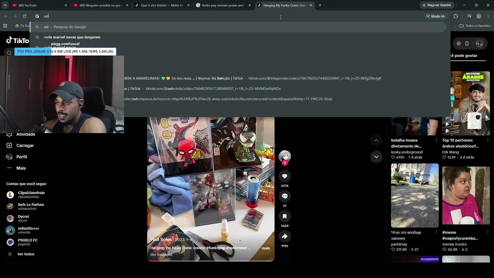Open comments on the Funko video
494x278 pixels.
point(284,196)
